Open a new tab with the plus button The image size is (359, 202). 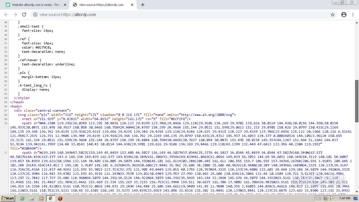point(142,5)
